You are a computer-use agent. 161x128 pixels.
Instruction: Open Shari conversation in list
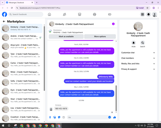pyautogui.click(x=22, y=100)
